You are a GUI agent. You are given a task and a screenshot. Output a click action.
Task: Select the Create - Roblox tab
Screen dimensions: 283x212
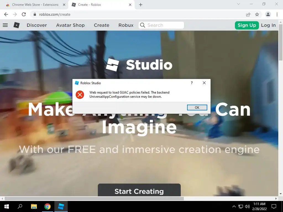(x=101, y=5)
